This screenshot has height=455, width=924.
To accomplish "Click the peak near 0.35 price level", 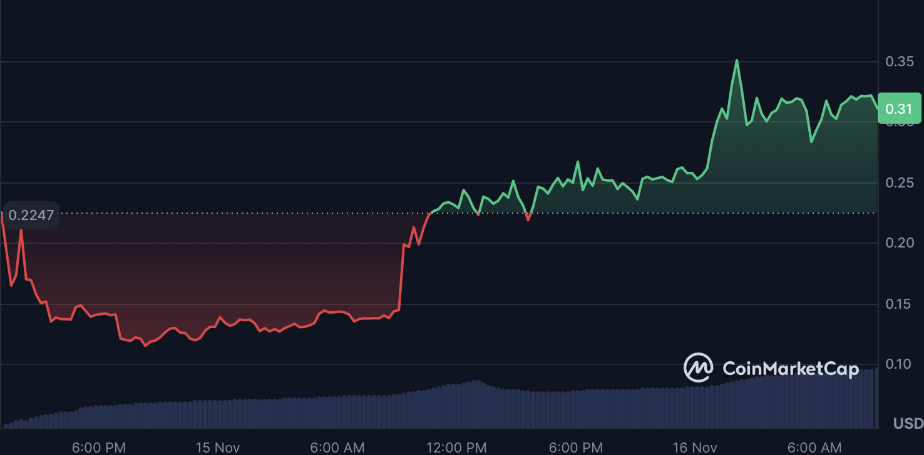I will click(x=737, y=61).
